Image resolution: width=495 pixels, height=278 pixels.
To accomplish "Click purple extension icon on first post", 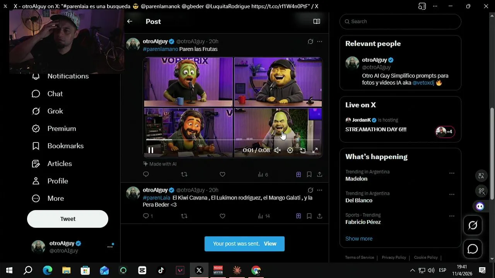I will click(x=299, y=175).
